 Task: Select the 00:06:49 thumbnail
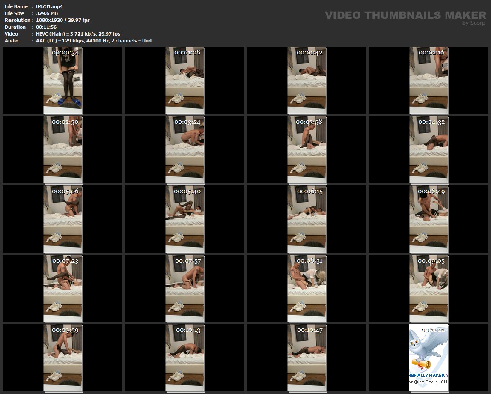pyautogui.click(x=429, y=219)
